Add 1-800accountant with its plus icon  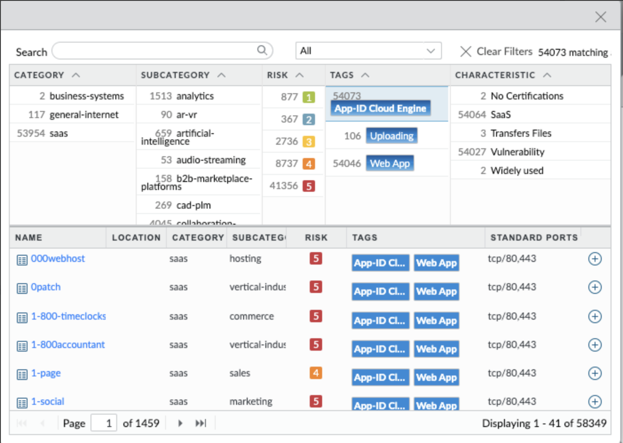tap(595, 345)
